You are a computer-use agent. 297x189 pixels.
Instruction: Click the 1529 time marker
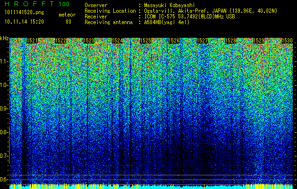click(x=259, y=41)
